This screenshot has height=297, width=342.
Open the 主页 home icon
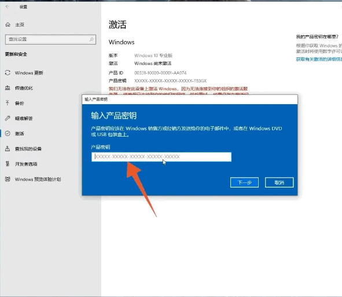click(x=8, y=25)
